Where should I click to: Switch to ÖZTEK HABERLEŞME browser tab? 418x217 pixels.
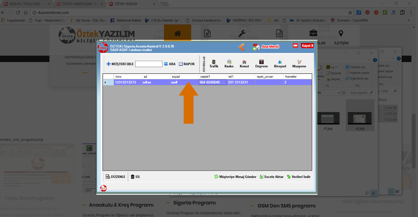[x=80, y=4]
